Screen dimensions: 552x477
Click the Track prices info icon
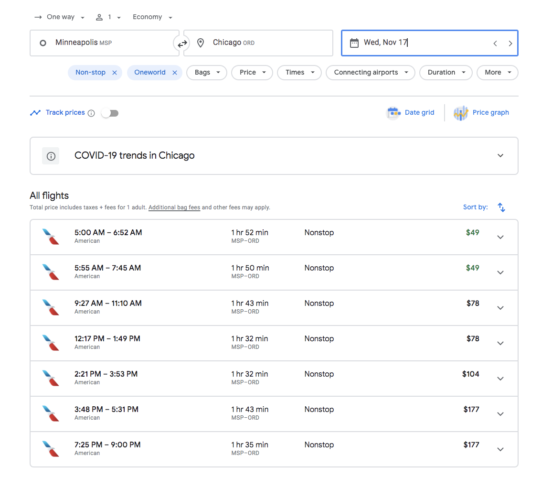click(x=91, y=113)
